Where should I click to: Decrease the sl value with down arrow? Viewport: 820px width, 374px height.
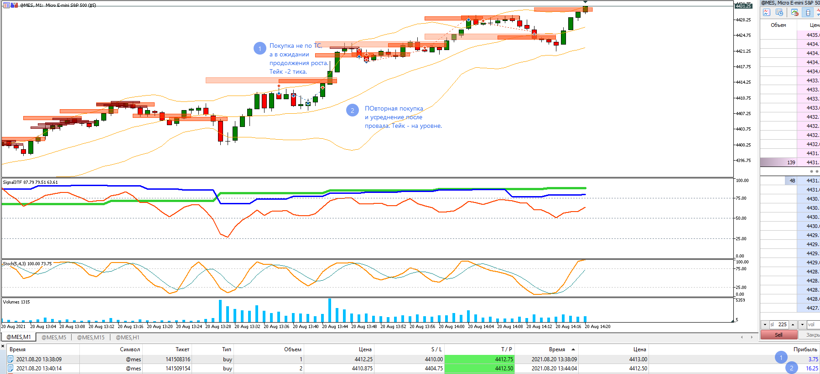click(765, 324)
